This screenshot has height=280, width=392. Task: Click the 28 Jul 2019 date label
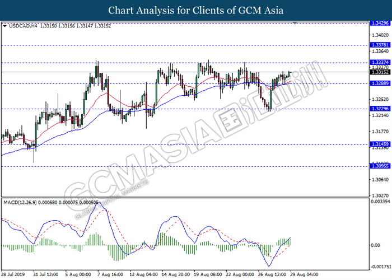pos(12,274)
